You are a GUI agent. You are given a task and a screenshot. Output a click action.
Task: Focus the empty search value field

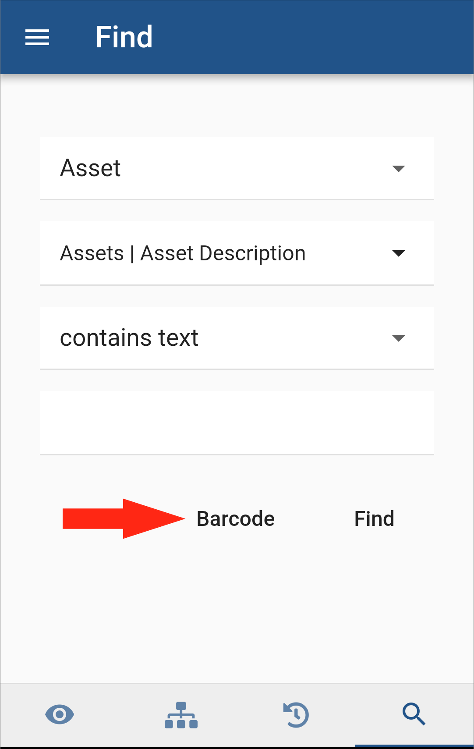pyautogui.click(x=237, y=423)
